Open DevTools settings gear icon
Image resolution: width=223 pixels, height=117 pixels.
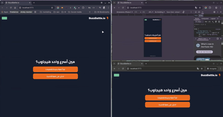tap(214, 12)
